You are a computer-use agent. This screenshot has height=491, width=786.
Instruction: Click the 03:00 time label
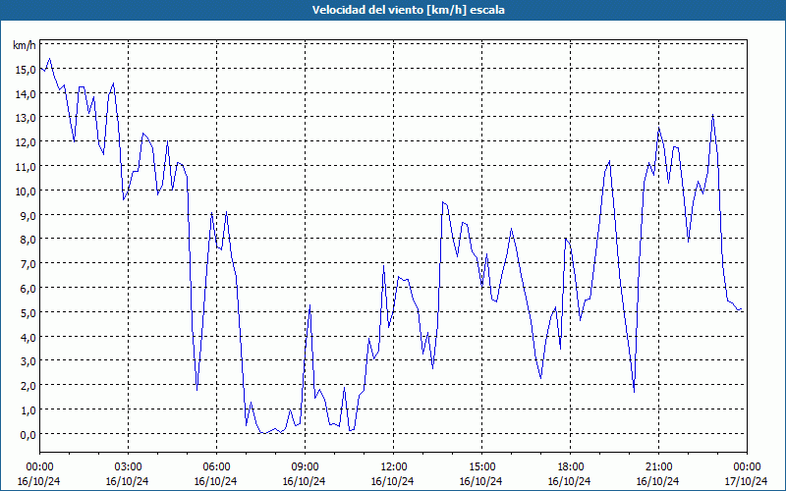[128, 467]
